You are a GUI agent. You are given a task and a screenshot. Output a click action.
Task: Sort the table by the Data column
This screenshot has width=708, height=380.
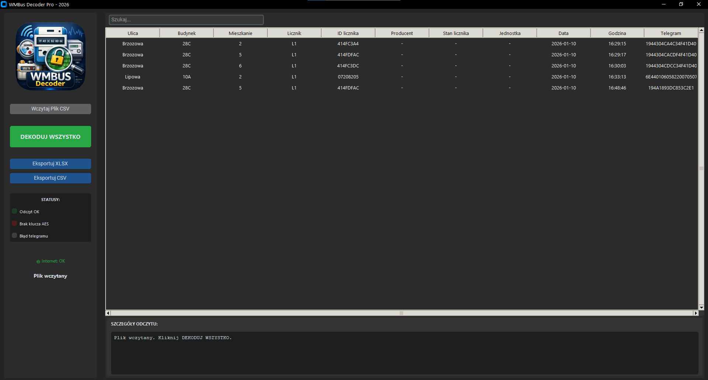coord(563,33)
